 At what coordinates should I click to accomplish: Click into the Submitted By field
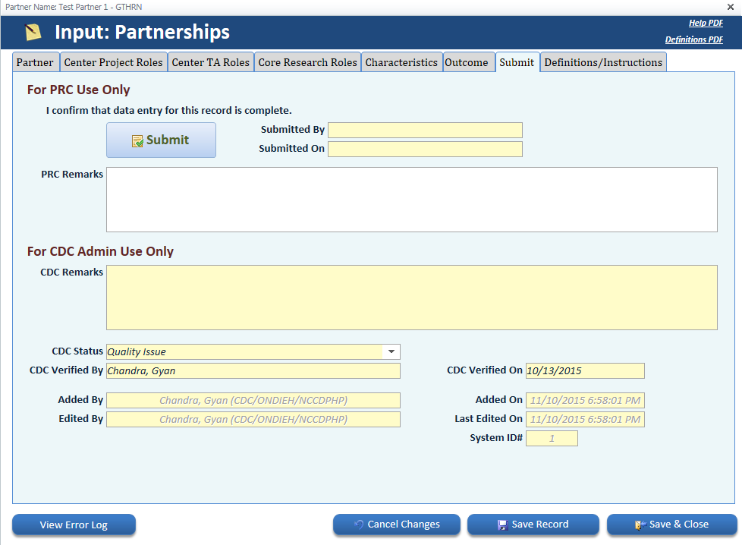pos(425,130)
